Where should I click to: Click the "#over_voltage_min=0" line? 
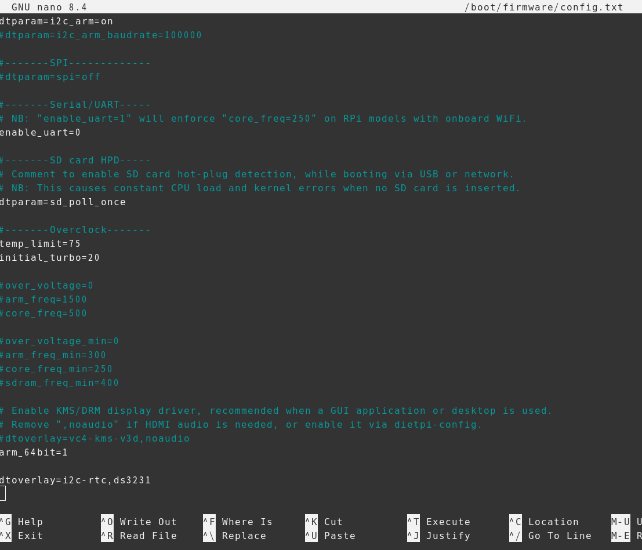pyautogui.click(x=59, y=341)
